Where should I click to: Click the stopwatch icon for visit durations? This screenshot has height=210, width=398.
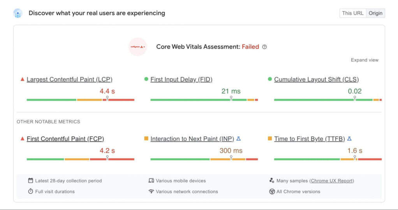pyautogui.click(x=30, y=191)
